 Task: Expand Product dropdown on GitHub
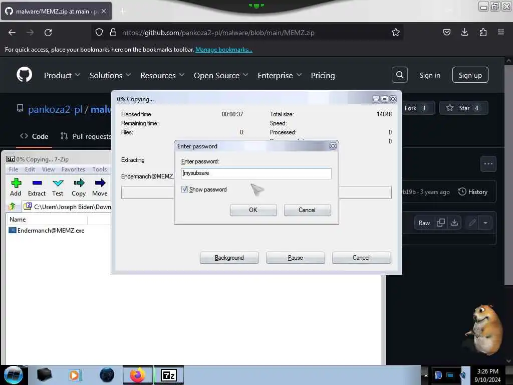click(62, 75)
